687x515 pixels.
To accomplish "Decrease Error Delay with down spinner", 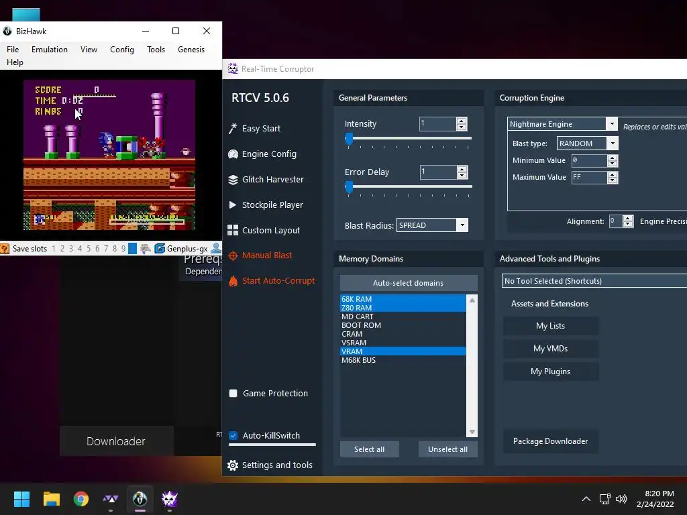I will coord(462,175).
